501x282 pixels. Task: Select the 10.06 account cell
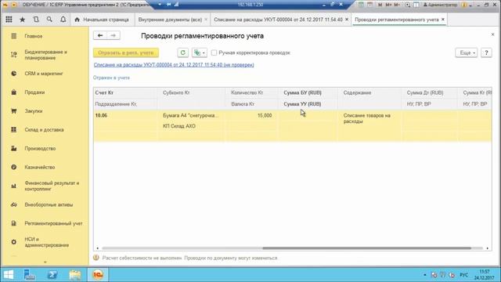125,115
